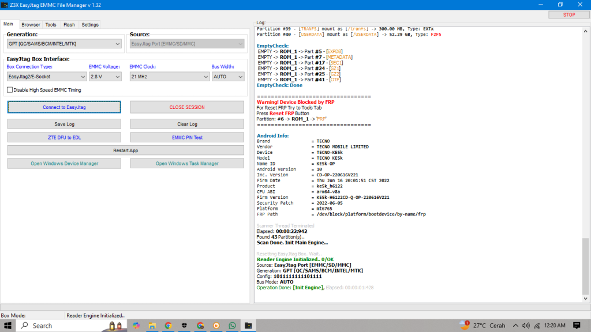Open the Settings tab

[90, 25]
